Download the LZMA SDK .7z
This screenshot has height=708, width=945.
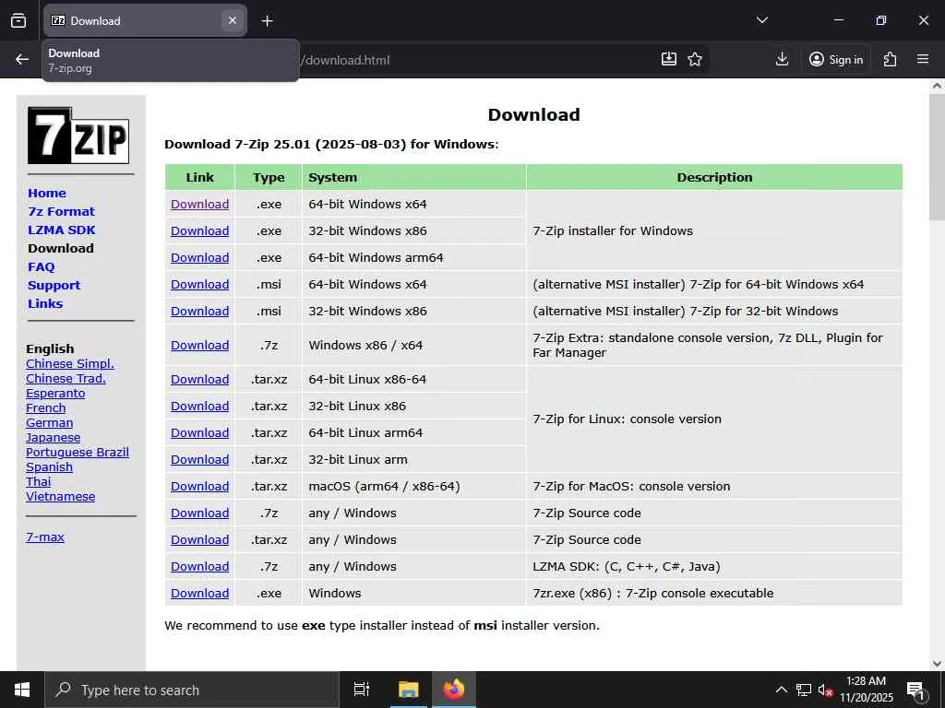(199, 567)
